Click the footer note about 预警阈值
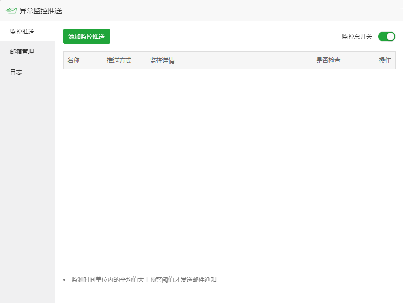This screenshot has width=403, height=303. (x=144, y=279)
